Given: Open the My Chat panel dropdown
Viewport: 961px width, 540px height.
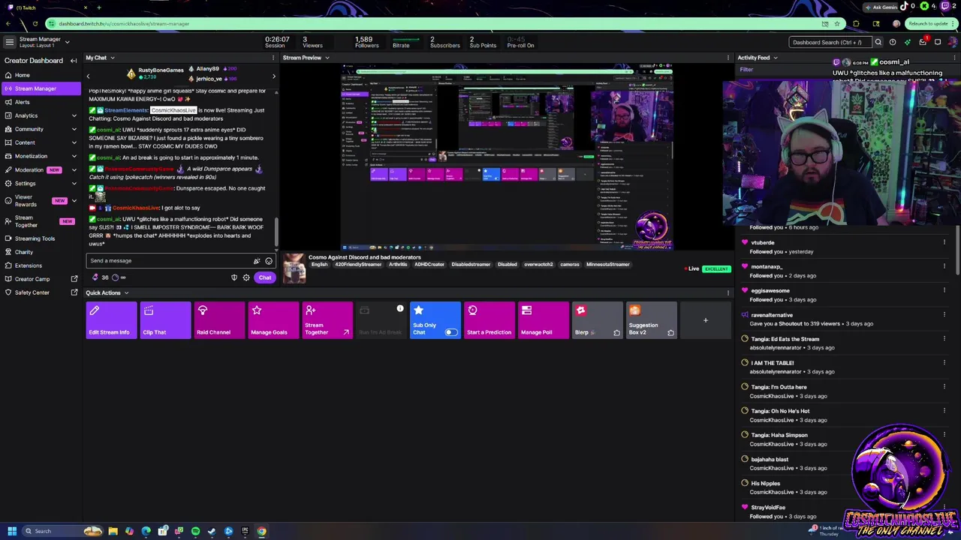Looking at the screenshot, I should (112, 58).
